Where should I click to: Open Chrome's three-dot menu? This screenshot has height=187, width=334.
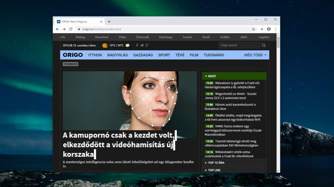275,29
